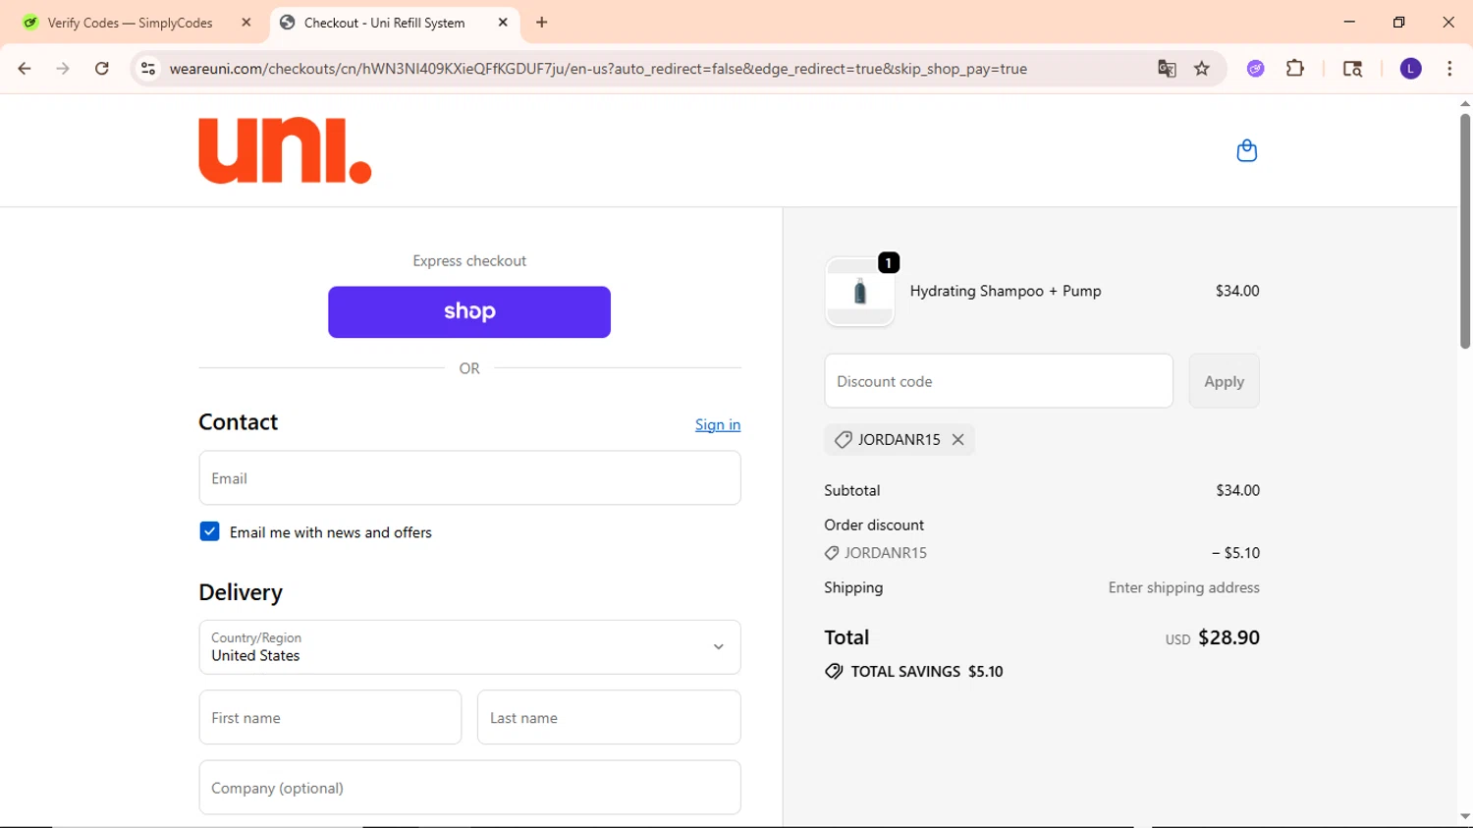
Task: Click the Subtotal $34.00 value
Action: pyautogui.click(x=1237, y=490)
